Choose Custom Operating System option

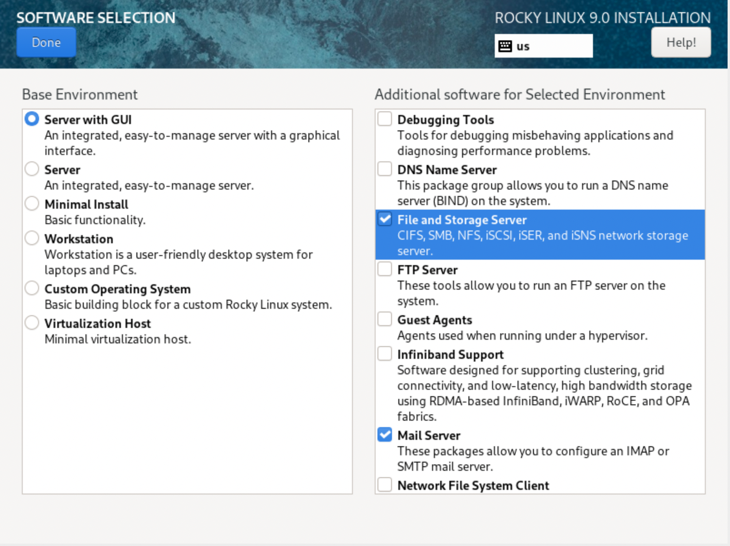(32, 289)
